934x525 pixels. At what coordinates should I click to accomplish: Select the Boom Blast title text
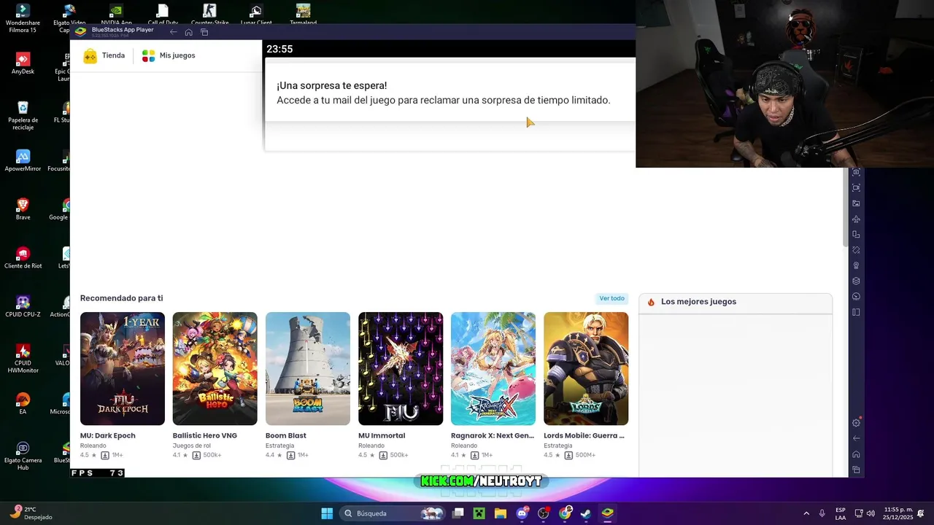click(286, 435)
